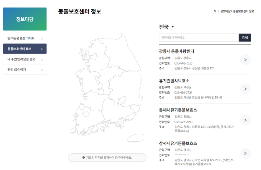261x170 pixels.
Task: Click 강원도 동해시 jurisdiction text
Action: click(183, 117)
